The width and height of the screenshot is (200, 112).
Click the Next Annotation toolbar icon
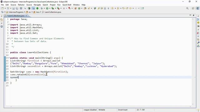point(112,8)
